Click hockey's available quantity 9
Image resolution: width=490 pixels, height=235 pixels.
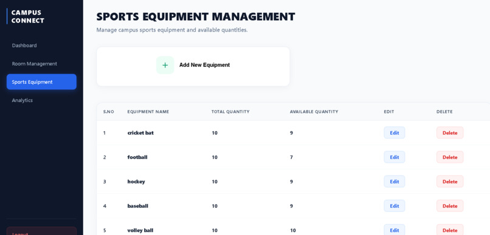291,182
